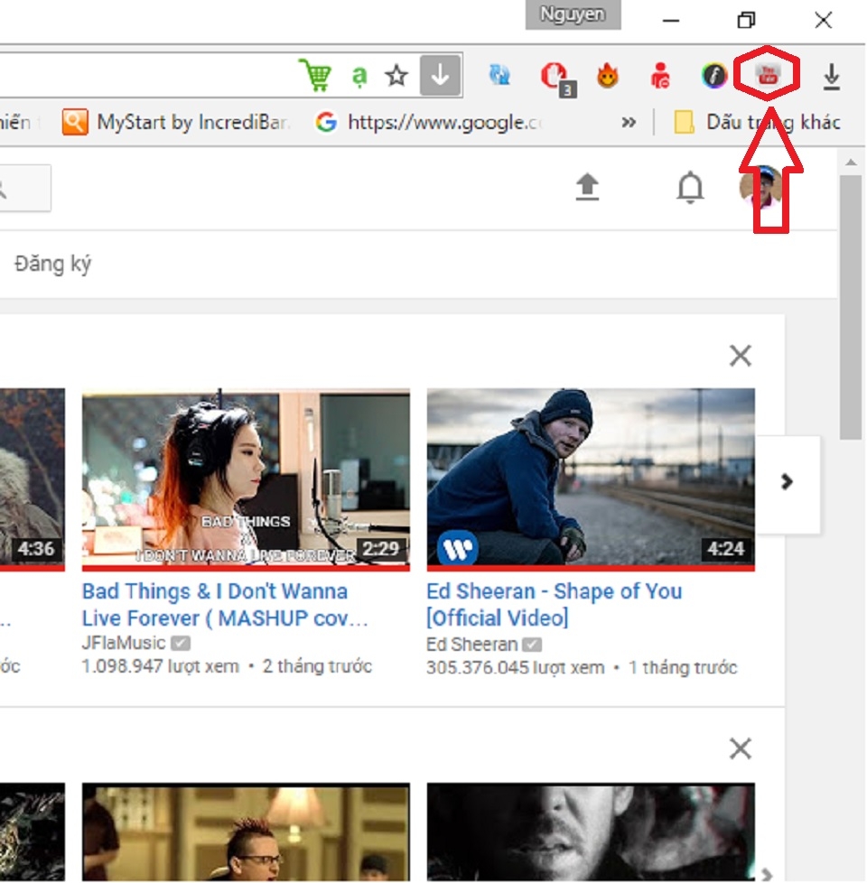867x883 pixels.
Task: Open the 'Dấu trang khác' bookmarks folder
Action: [x=757, y=122]
